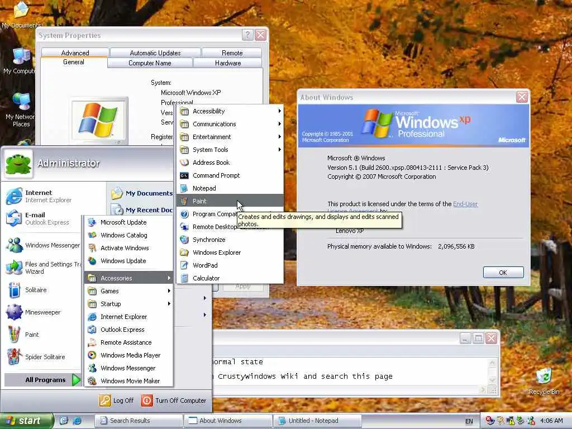Click the Address Book icon

[184, 163]
